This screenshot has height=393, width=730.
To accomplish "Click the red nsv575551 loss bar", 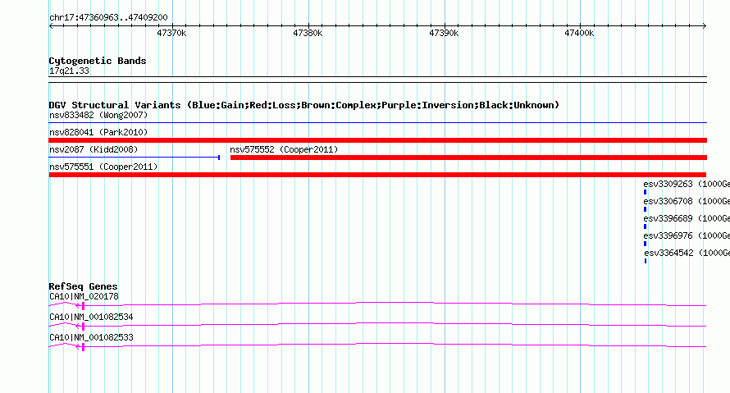I will tap(377, 175).
